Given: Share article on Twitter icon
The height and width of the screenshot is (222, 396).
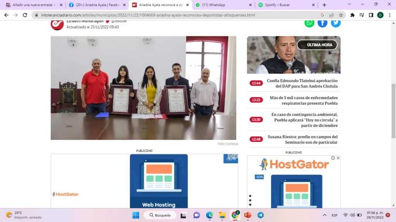Looking at the screenshot, I should tap(336, 23).
